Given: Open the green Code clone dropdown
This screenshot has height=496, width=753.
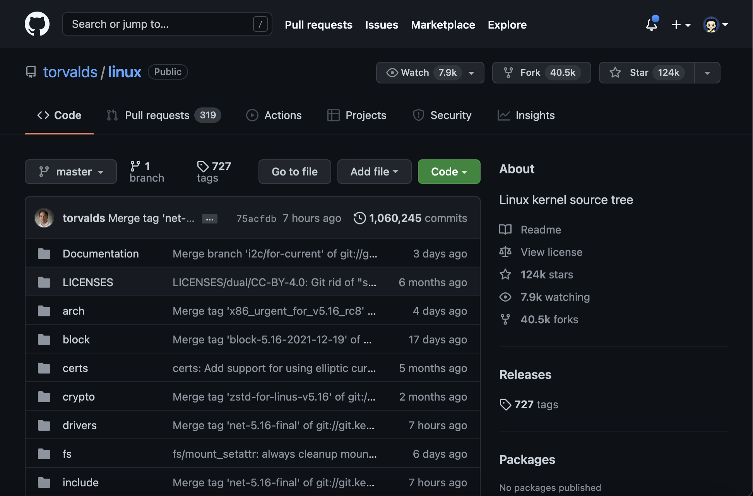Looking at the screenshot, I should pos(449,172).
